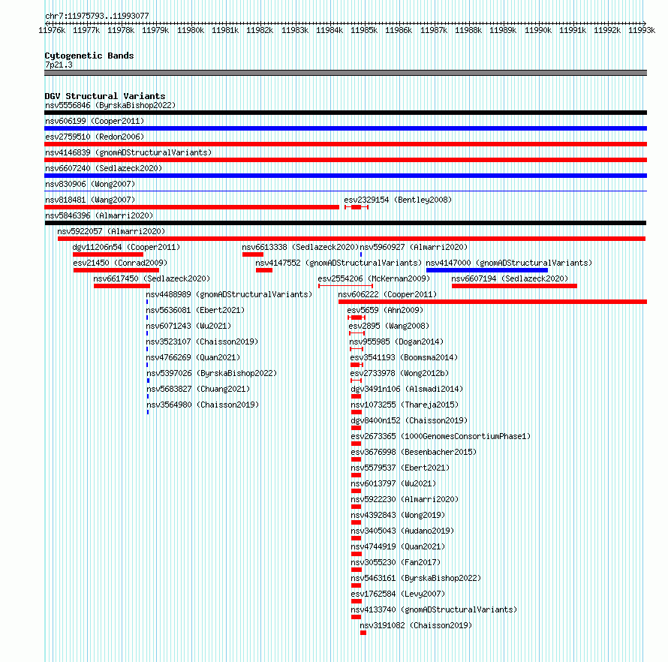
Task: Open nsv6607240 (Sedlazeck2020) variant
Action: tap(104, 168)
